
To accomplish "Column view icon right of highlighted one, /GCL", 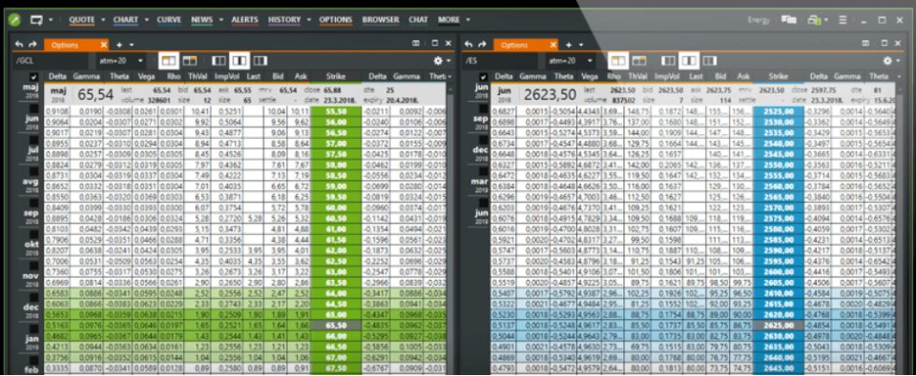I will 260,60.
